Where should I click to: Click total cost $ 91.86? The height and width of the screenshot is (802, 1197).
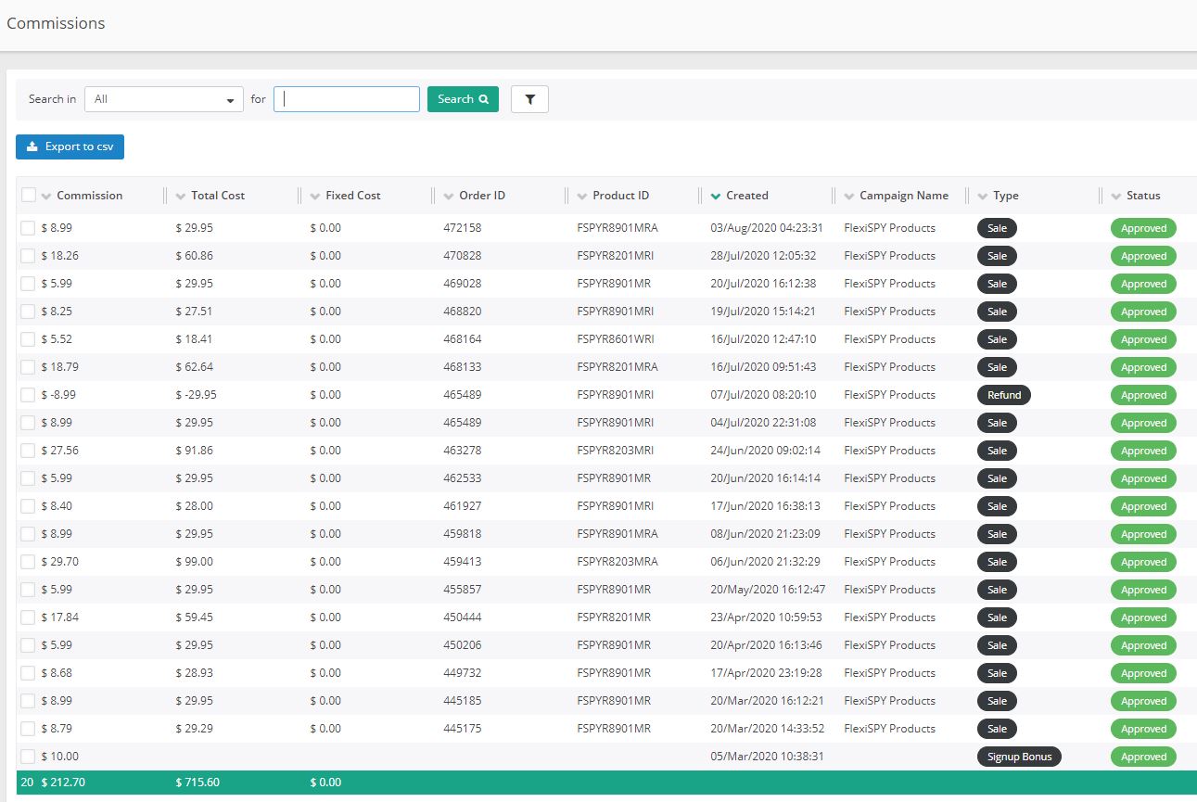point(194,451)
